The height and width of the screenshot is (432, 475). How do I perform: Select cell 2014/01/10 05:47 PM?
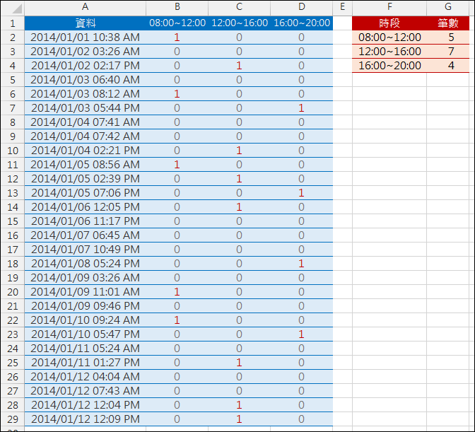tap(85, 334)
